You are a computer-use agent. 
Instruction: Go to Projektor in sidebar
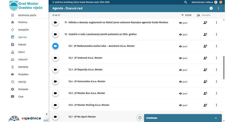point(23,74)
